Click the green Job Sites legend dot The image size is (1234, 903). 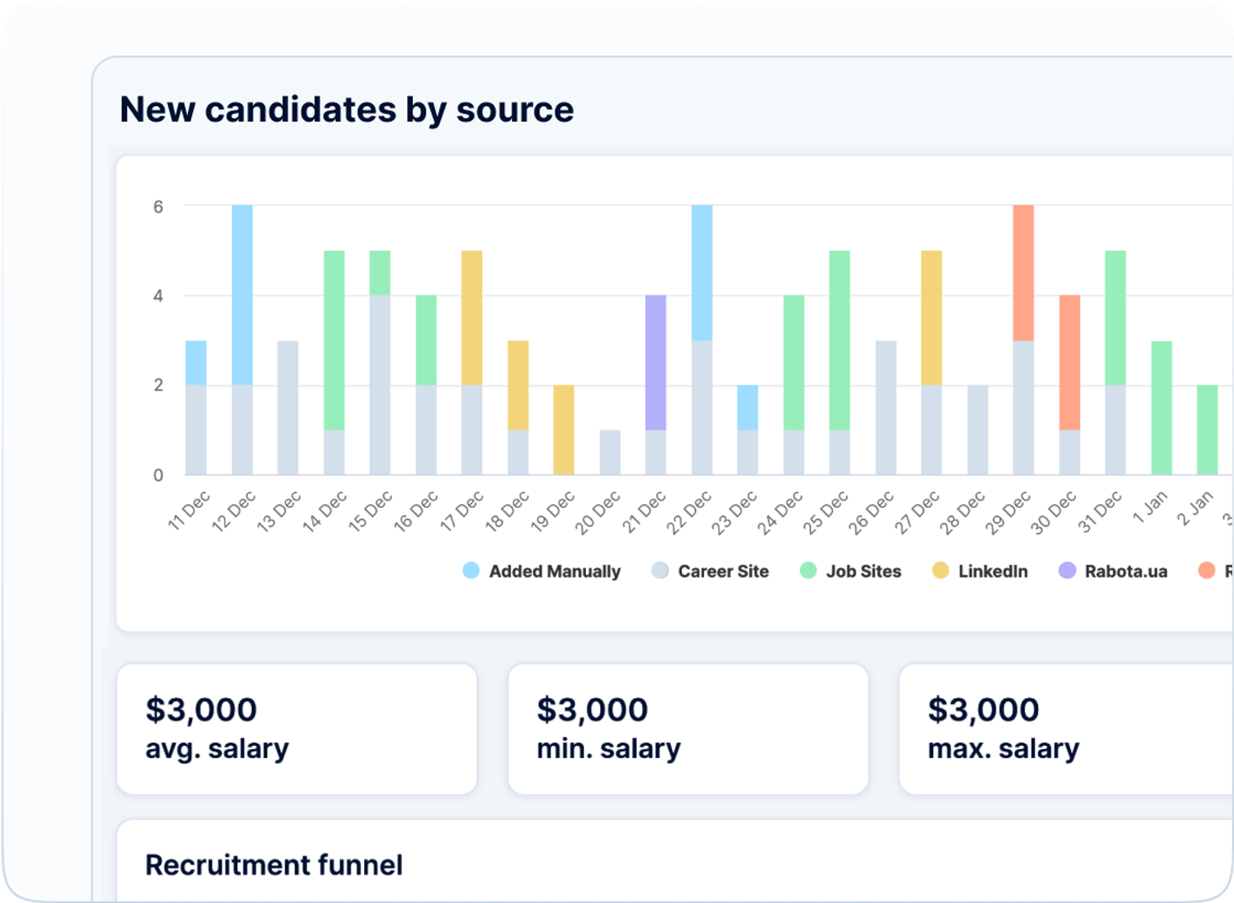click(808, 571)
